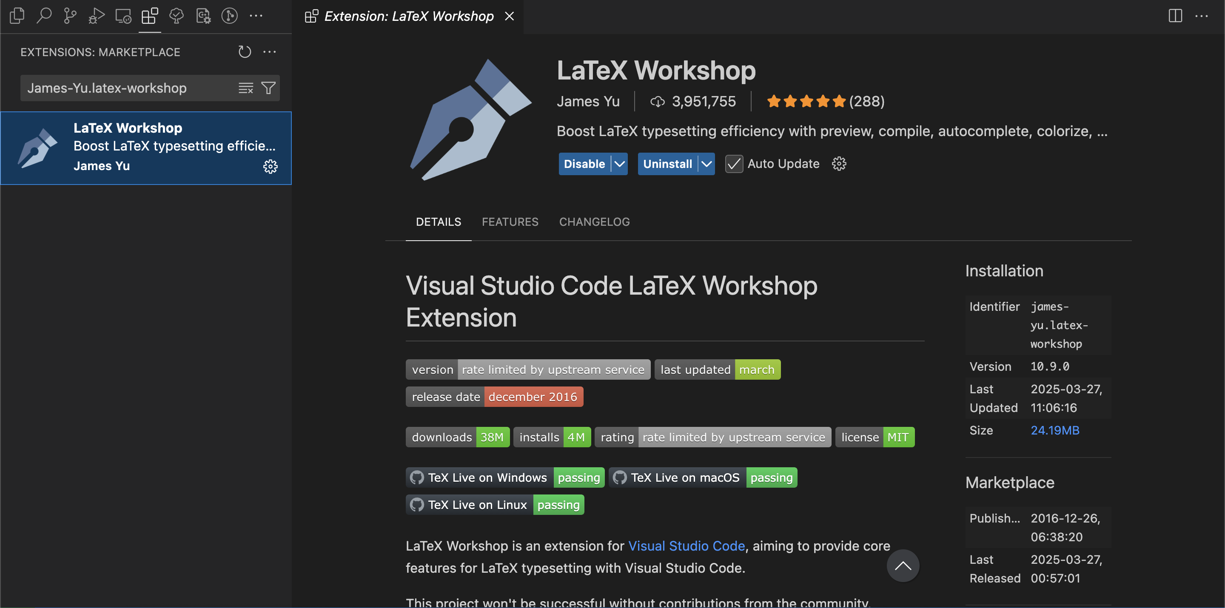Open the Visual Studio Code hyperlink

point(686,546)
